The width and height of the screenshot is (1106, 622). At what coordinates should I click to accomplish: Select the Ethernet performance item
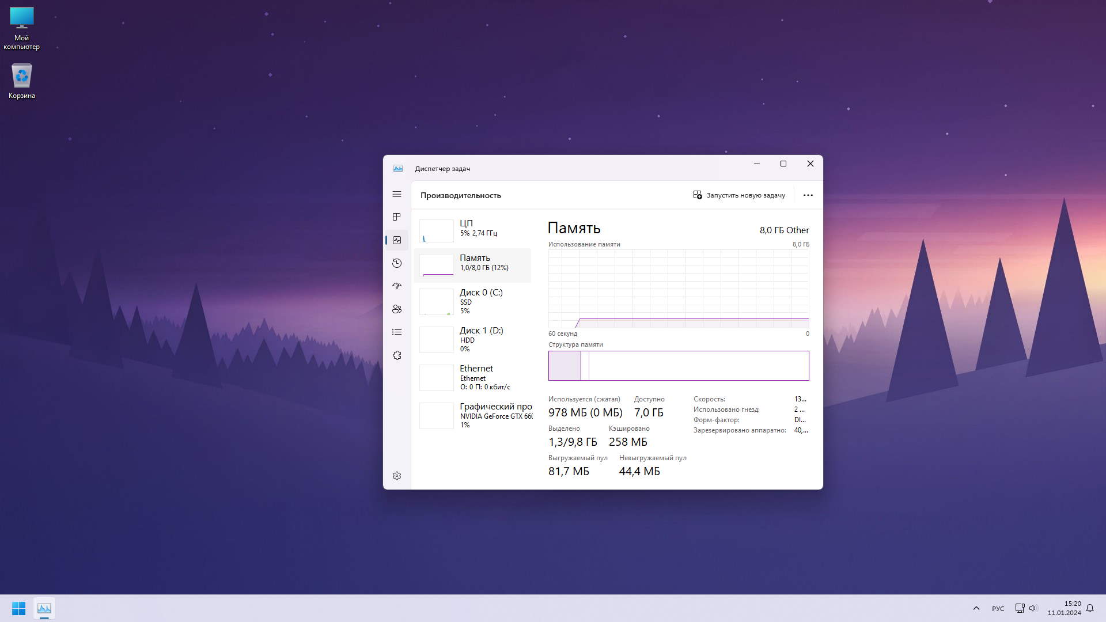[472, 377]
